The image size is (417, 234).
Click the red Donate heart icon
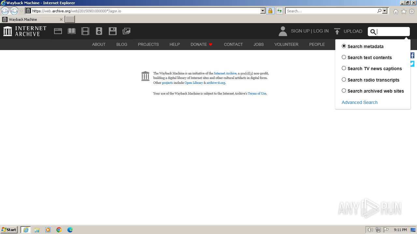210,45
